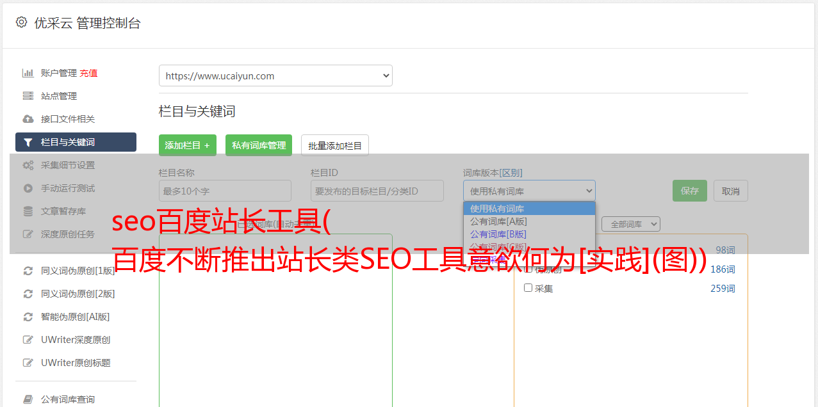Choose 公有词库[A版] option
The image size is (818, 407).
click(x=529, y=221)
